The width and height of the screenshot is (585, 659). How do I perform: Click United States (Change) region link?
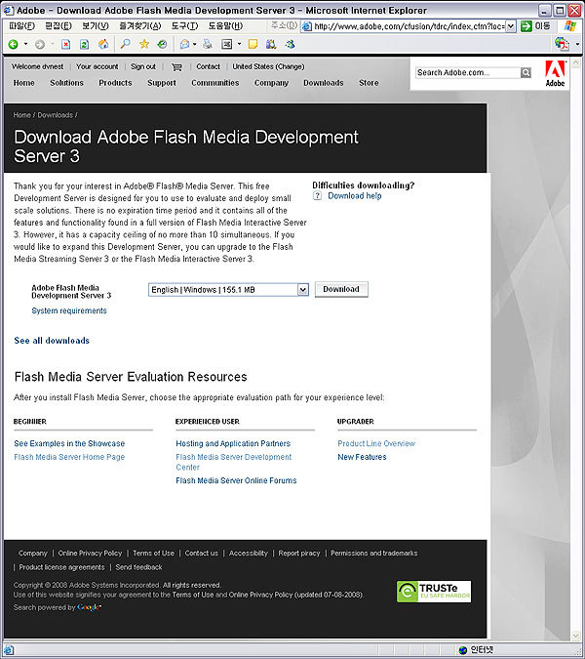(268, 66)
